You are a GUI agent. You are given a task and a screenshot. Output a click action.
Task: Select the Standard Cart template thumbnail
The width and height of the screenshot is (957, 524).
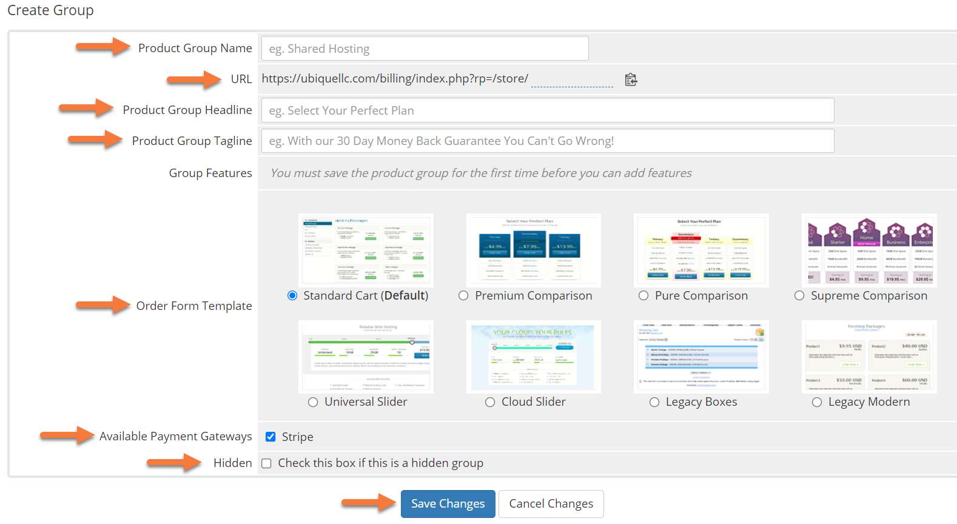pos(366,250)
